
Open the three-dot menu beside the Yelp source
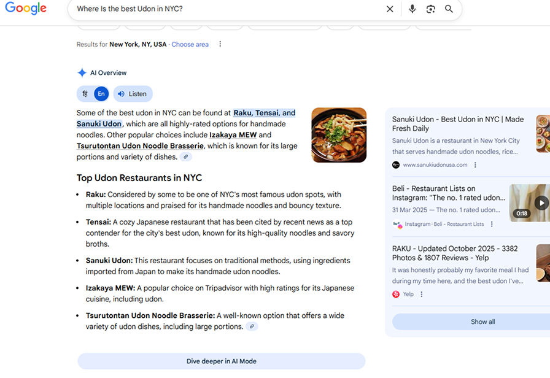[x=422, y=295]
